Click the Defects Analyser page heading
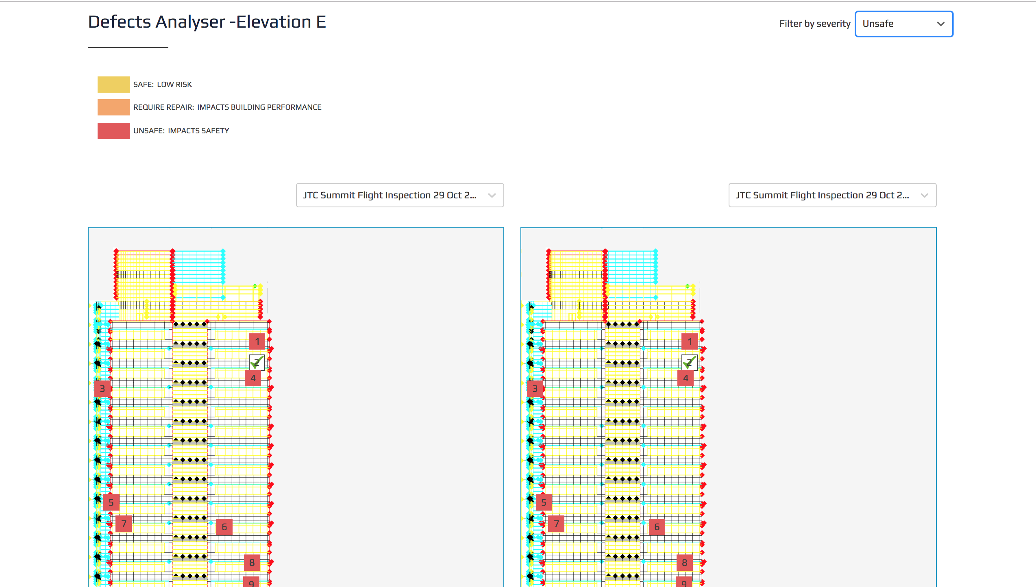 pos(207,22)
